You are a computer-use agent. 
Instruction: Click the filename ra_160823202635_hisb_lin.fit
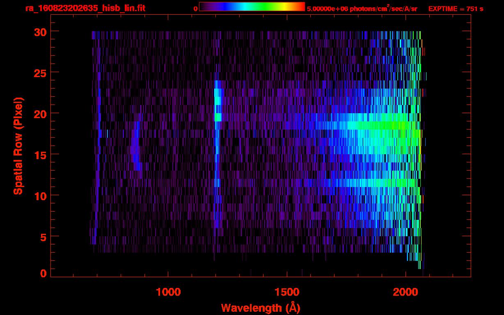85,8
